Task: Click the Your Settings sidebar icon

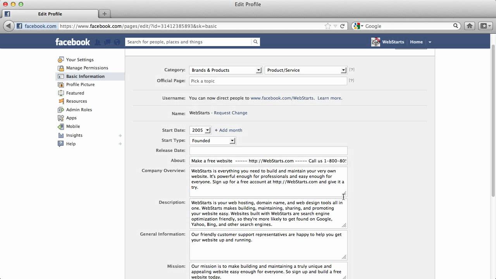Action: (61, 60)
